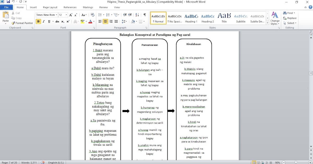Viewport: 313px width, 164px height.
Task: Click the Paste clipboard icon
Action: [5, 15]
